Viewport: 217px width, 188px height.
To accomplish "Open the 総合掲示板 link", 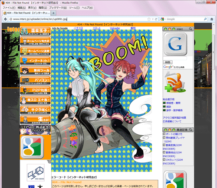I will pyautogui.click(x=169, y=99).
